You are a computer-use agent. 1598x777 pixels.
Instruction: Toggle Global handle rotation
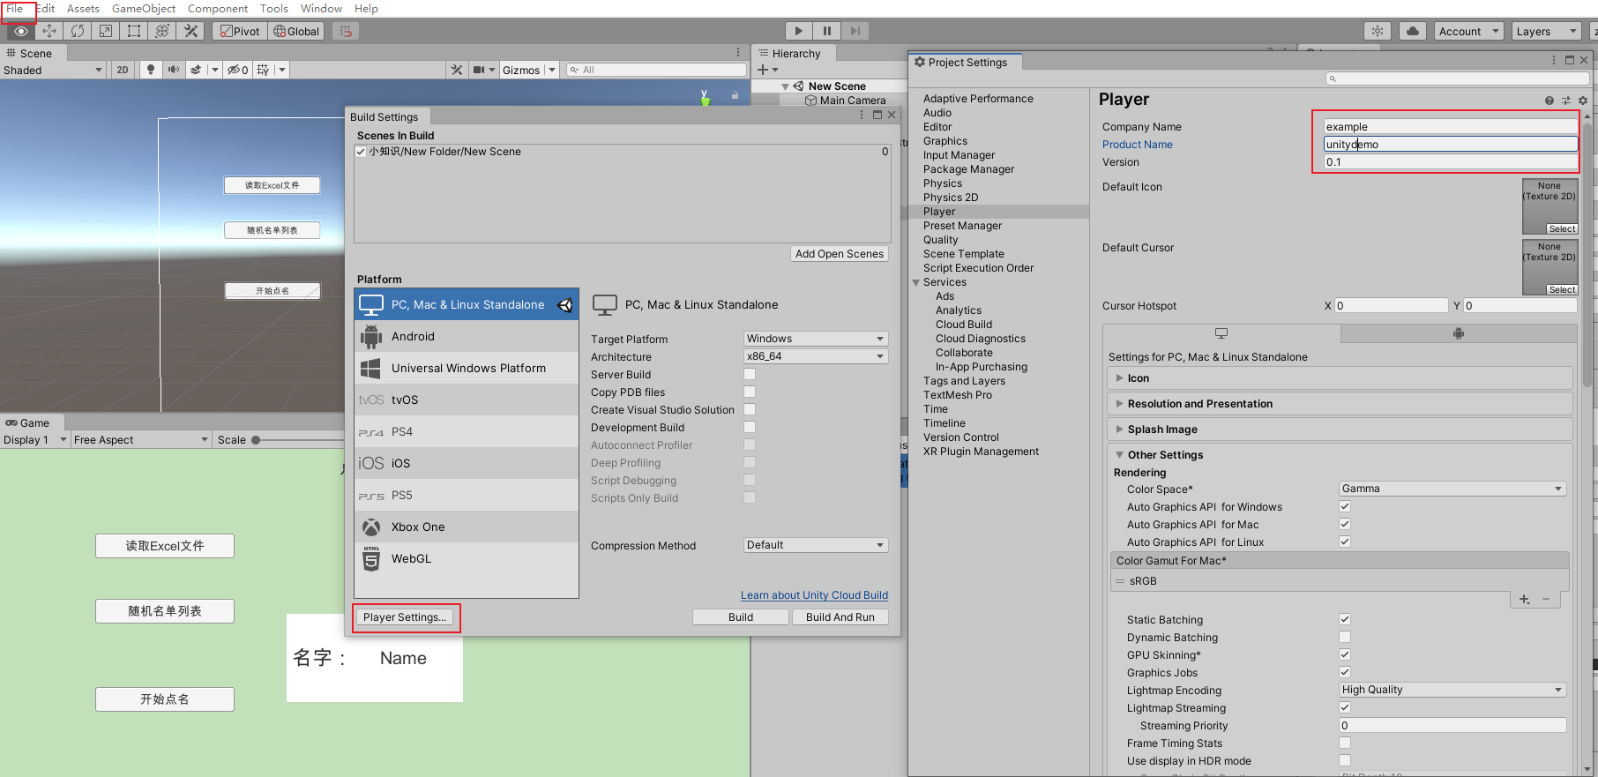click(x=296, y=31)
